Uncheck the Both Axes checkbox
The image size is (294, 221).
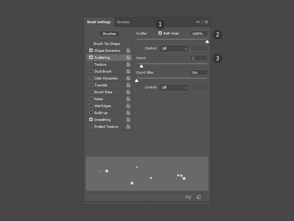[160, 33]
